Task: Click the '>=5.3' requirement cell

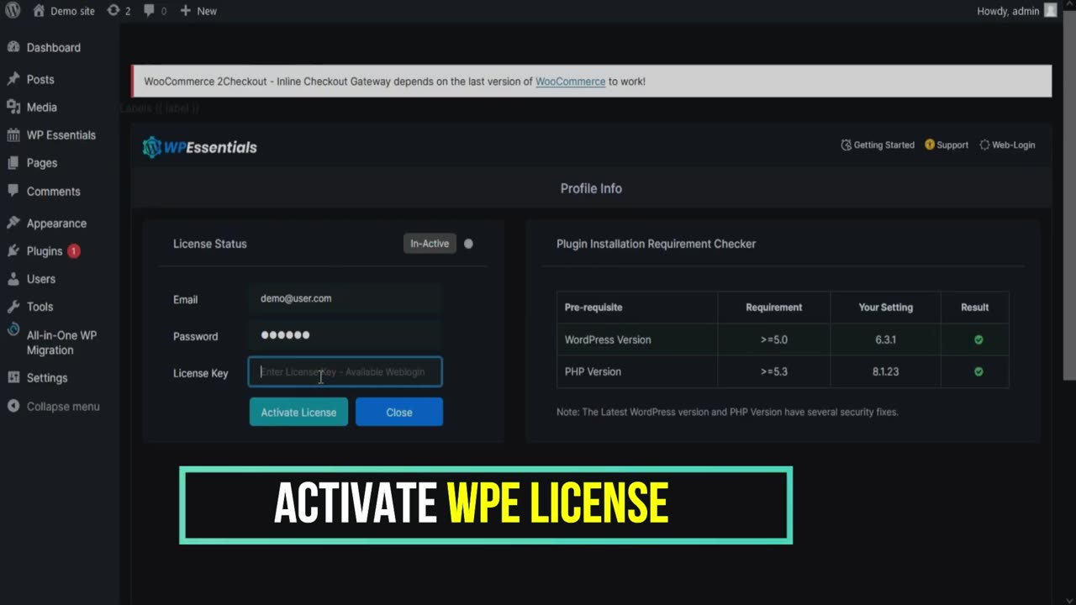Action: [x=774, y=371]
